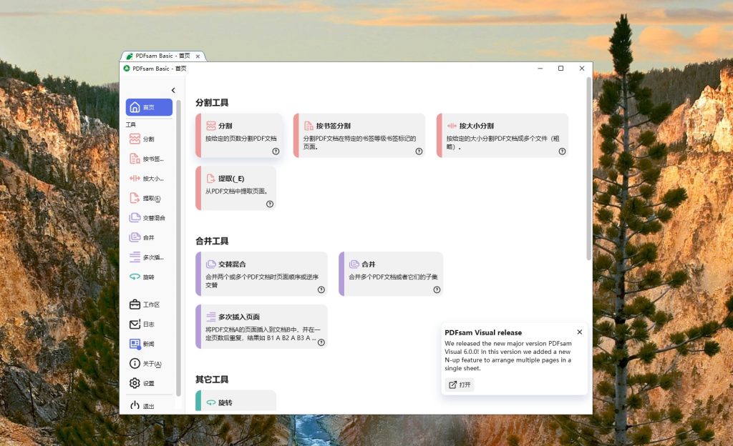Click the 退出 exit sidebar item

pos(149,406)
